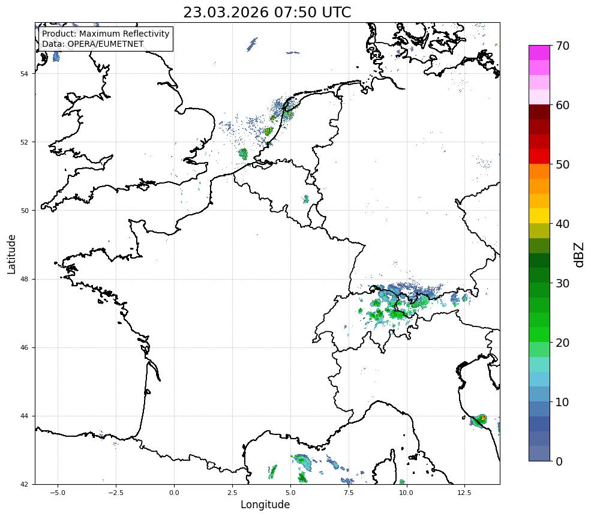Click the latitude tick label 48
Viewport: 591px width, 516px height.
click(24, 279)
